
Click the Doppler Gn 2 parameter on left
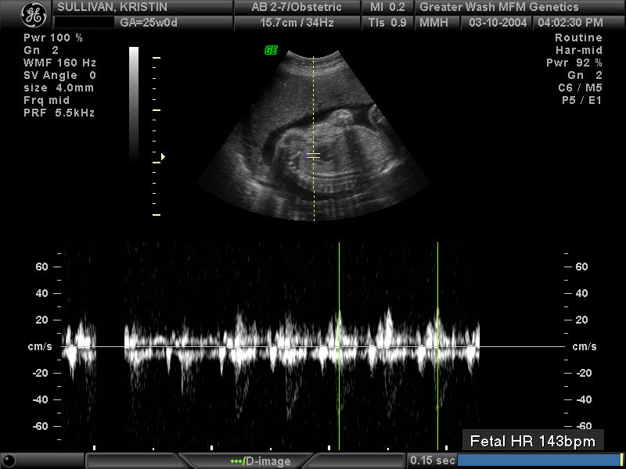(x=41, y=50)
